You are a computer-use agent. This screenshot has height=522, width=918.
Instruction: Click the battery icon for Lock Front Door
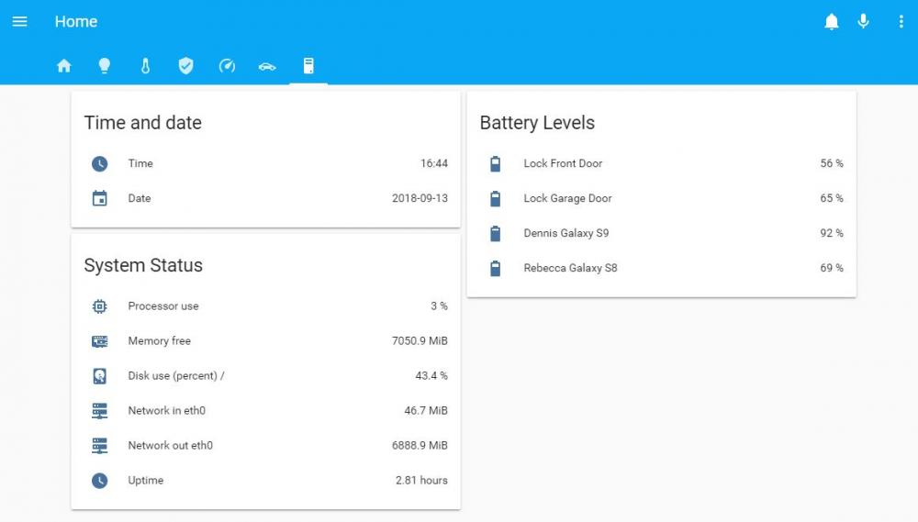[x=496, y=163]
